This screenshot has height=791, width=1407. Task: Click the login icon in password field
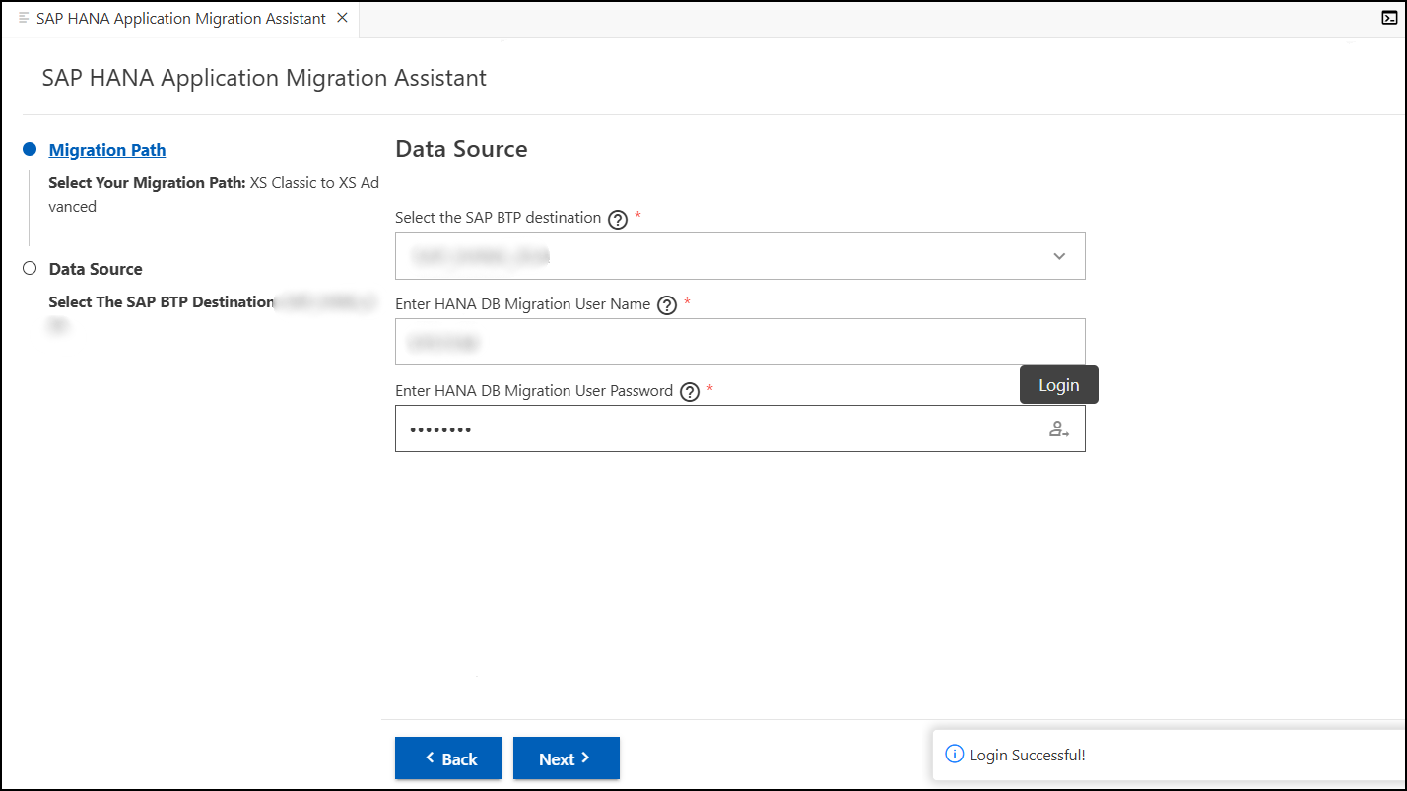pos(1059,429)
